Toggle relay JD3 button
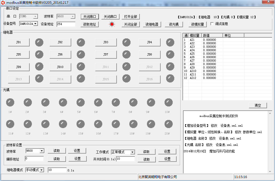 [x=106, y=42]
